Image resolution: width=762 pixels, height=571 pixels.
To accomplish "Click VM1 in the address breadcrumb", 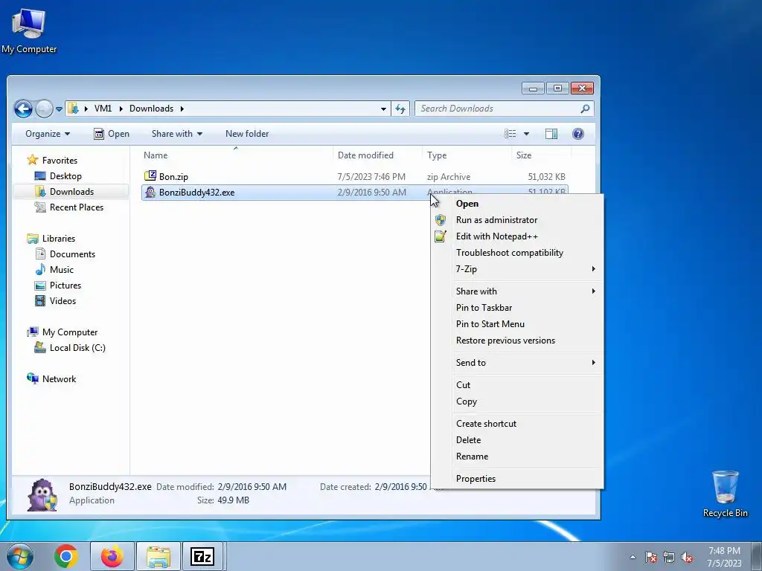I will [x=103, y=109].
